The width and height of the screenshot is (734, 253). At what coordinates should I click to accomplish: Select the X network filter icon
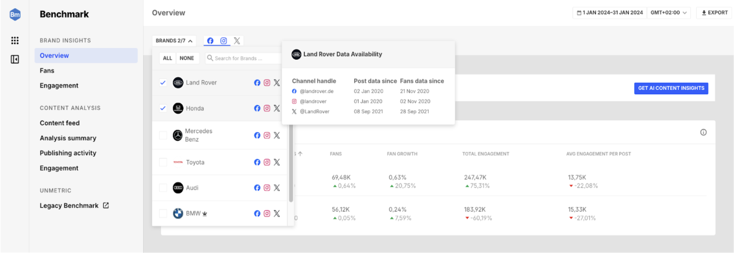[237, 41]
